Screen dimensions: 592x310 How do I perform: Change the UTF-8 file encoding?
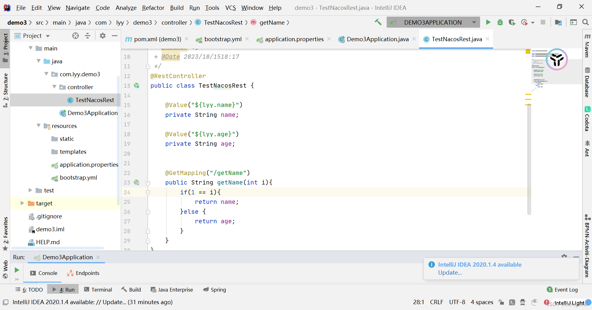pos(457,302)
